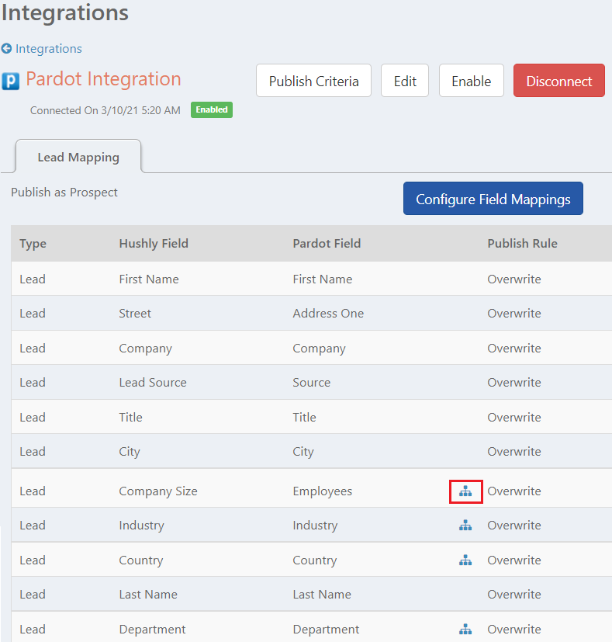Click the Publish Rule column header
The height and width of the screenshot is (642, 612).
point(522,244)
